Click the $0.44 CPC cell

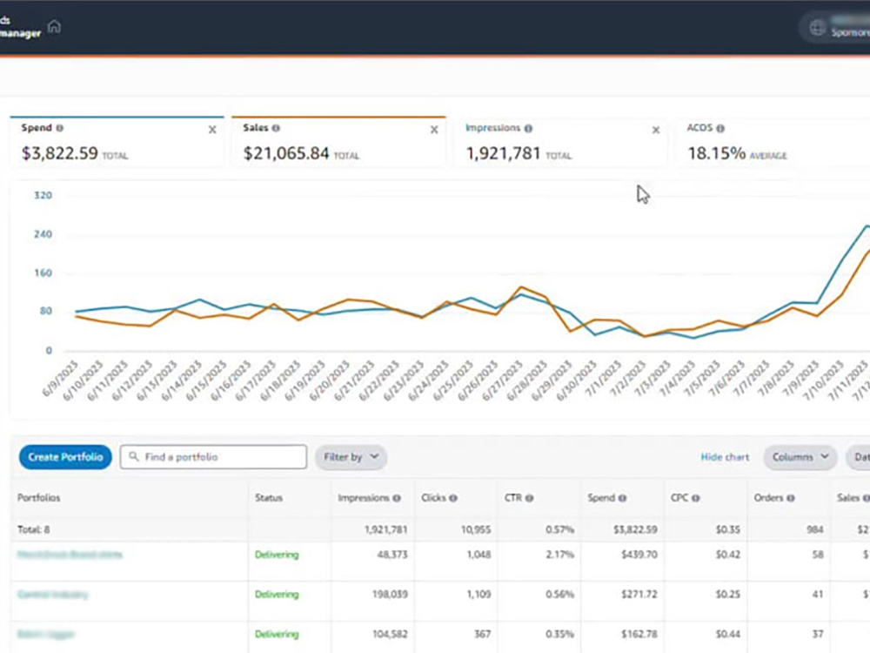[x=728, y=634]
